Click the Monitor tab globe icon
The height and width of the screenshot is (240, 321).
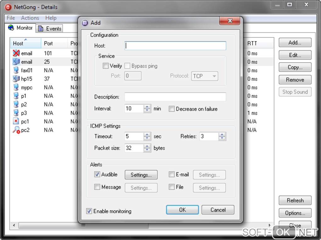pyautogui.click(x=11, y=28)
